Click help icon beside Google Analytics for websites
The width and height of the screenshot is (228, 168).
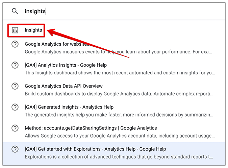coord(15,44)
